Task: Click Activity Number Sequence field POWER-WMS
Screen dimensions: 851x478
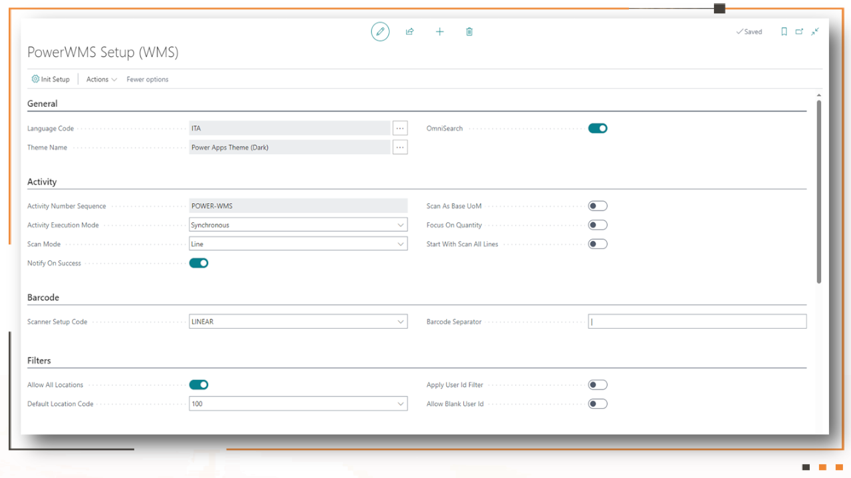Action: [x=299, y=206]
